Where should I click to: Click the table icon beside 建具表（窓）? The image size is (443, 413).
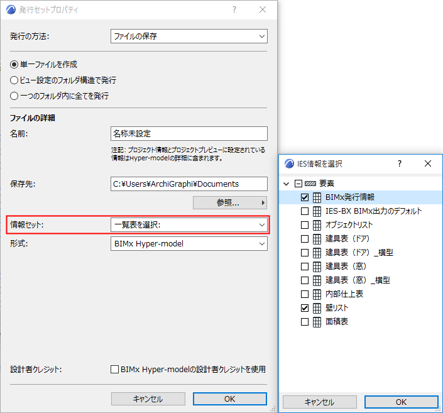pos(317,267)
